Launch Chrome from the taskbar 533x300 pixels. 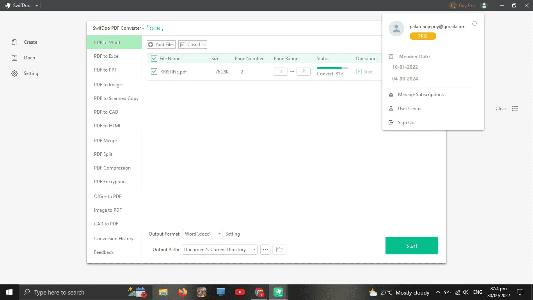click(259, 292)
